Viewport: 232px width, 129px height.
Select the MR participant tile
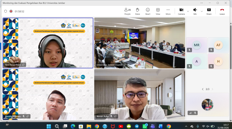tap(197, 45)
